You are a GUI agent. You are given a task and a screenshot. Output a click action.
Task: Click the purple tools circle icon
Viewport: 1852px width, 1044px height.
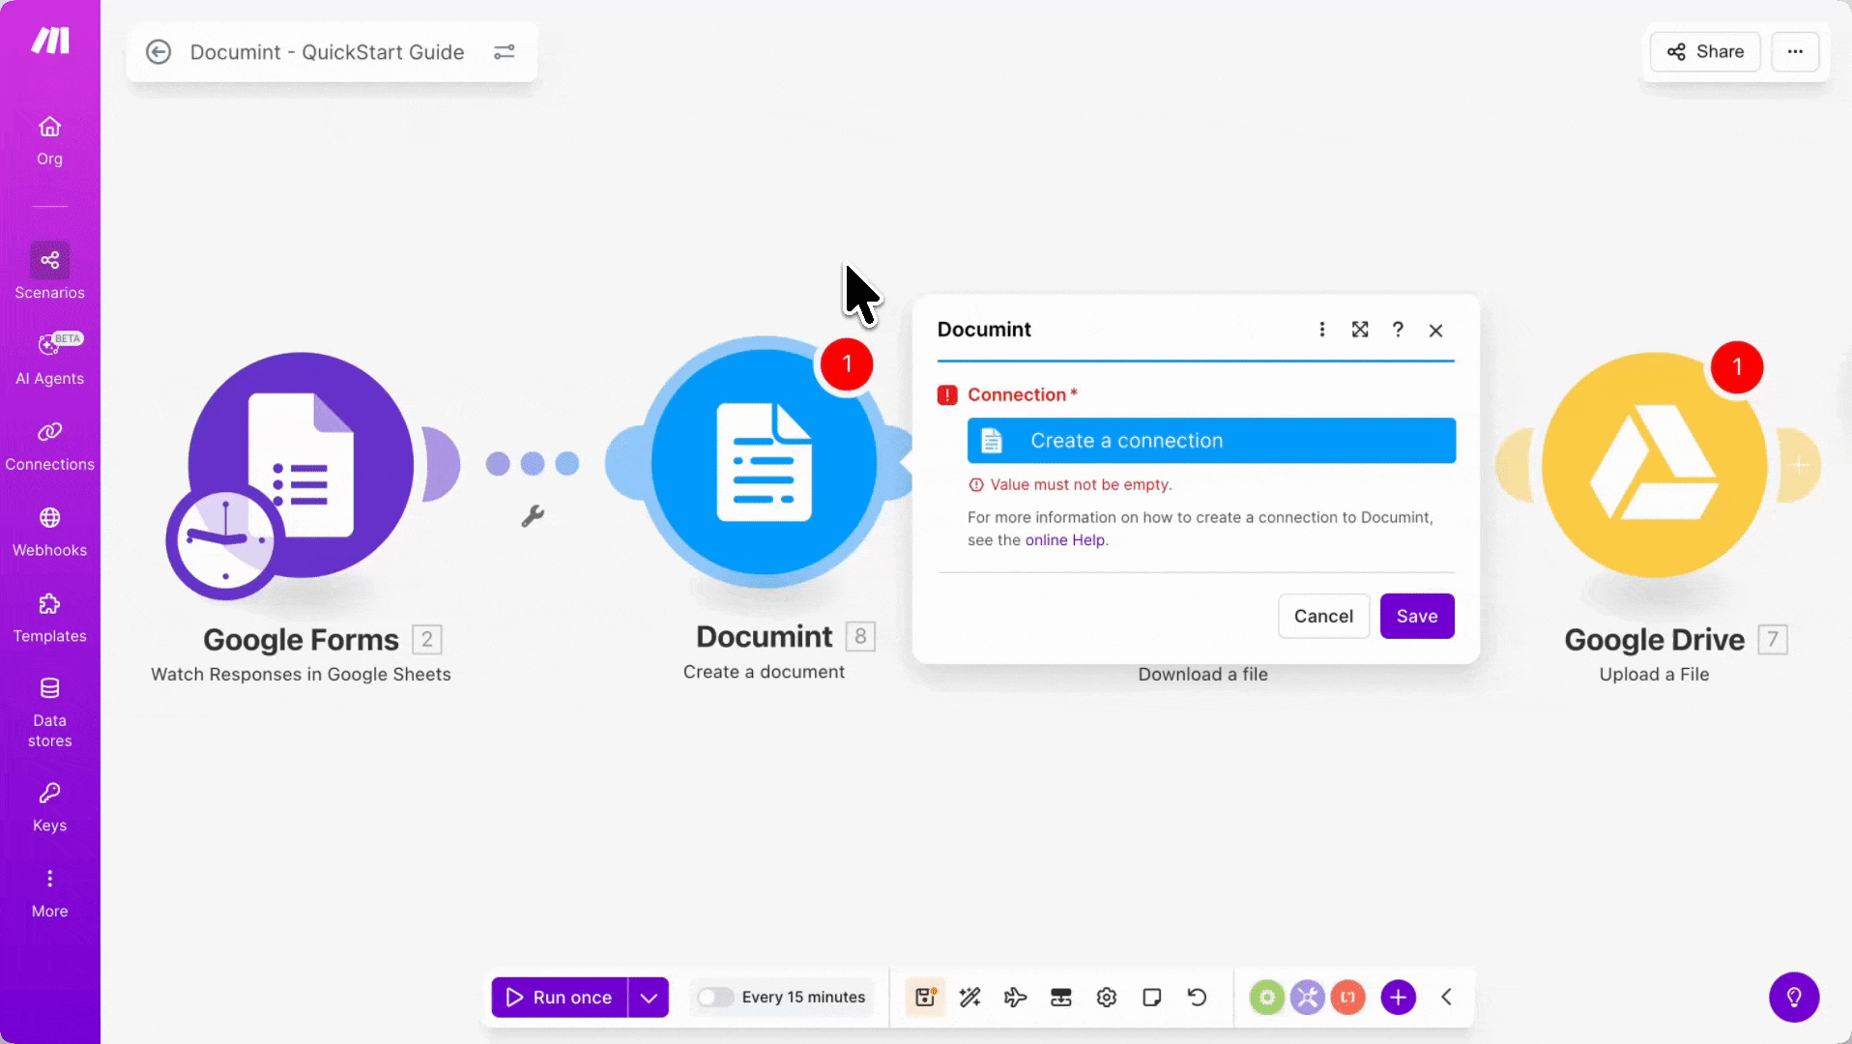[1307, 997]
